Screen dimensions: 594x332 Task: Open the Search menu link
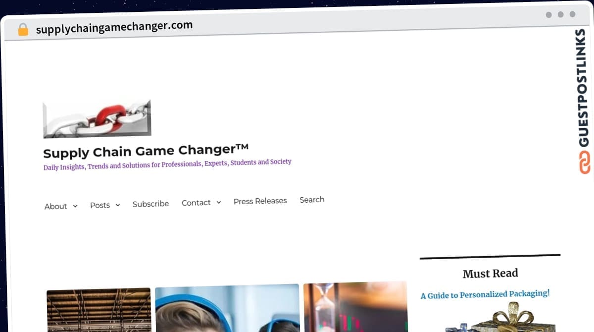[x=312, y=200]
